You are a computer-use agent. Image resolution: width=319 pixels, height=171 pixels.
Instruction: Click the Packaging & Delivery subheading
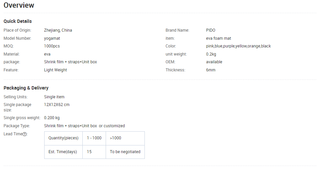[x=26, y=88]
